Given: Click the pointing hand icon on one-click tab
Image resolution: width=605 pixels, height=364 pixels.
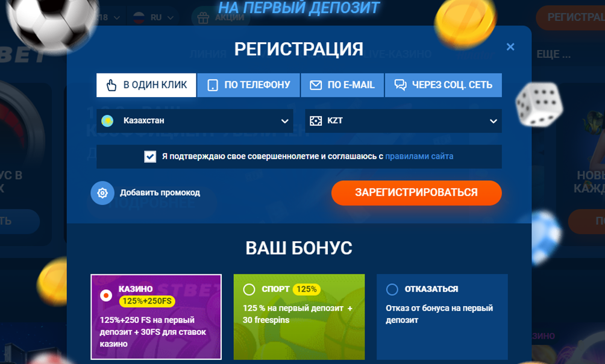Looking at the screenshot, I should click(111, 85).
